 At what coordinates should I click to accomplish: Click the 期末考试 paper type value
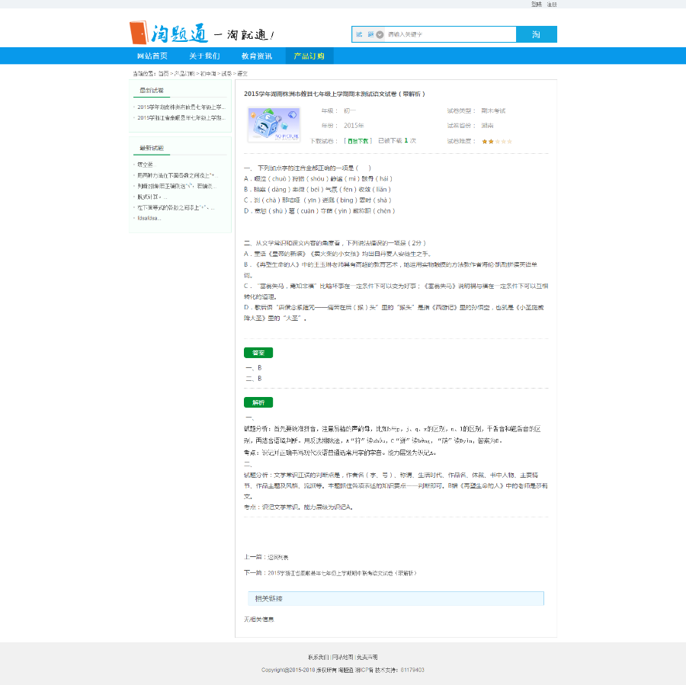coord(493,111)
